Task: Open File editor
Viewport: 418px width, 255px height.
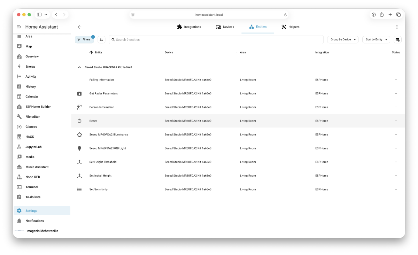Action: coord(42,117)
